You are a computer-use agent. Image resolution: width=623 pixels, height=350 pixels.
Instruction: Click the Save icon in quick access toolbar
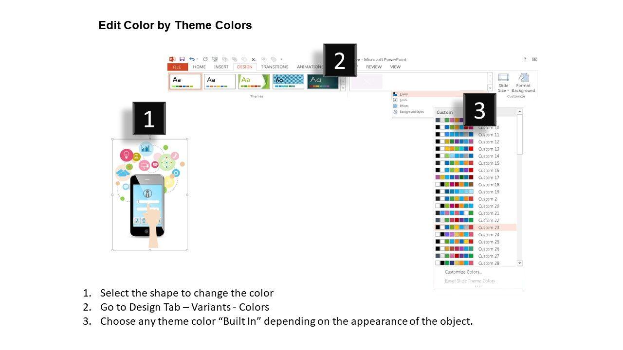pos(182,59)
